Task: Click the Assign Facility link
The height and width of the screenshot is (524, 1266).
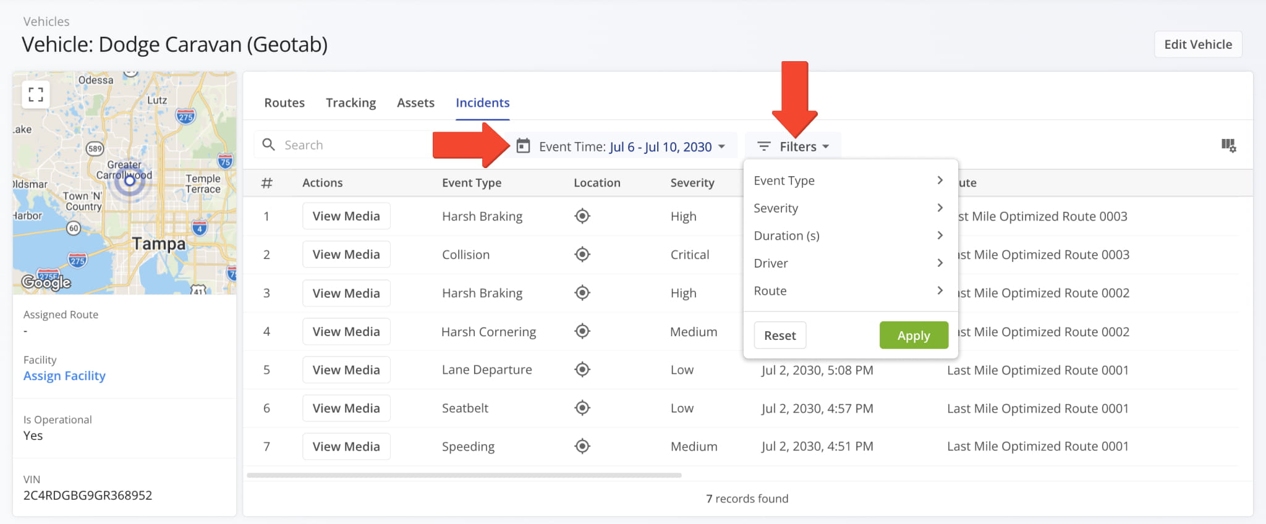Action: [64, 376]
